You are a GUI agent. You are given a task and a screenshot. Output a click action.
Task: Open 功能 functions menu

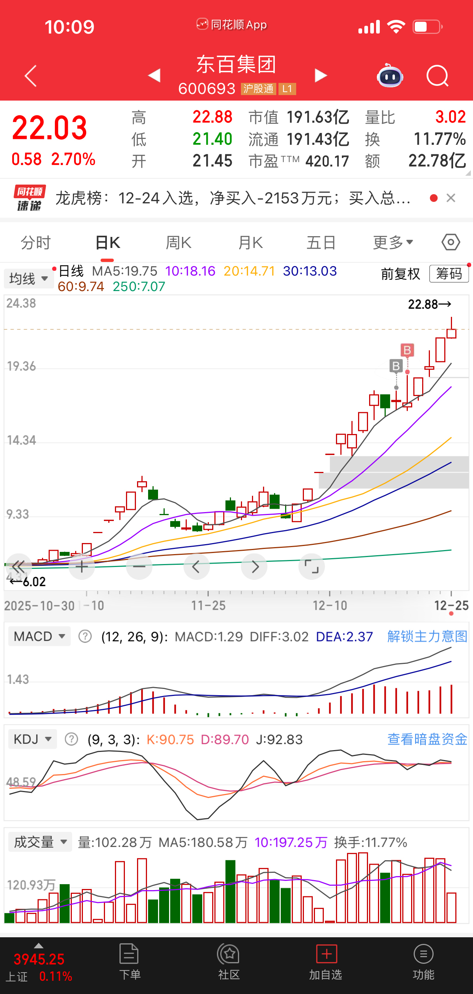[423, 962]
